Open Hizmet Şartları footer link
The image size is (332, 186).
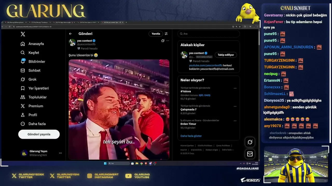pos(187,146)
